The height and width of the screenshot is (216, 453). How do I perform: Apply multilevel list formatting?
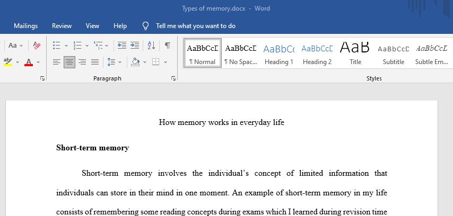click(98, 46)
